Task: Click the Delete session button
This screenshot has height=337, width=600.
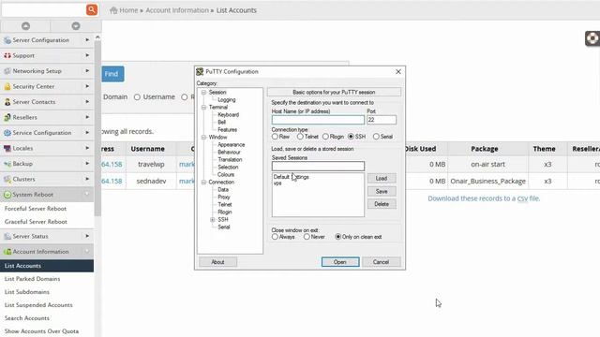Action: tap(382, 204)
